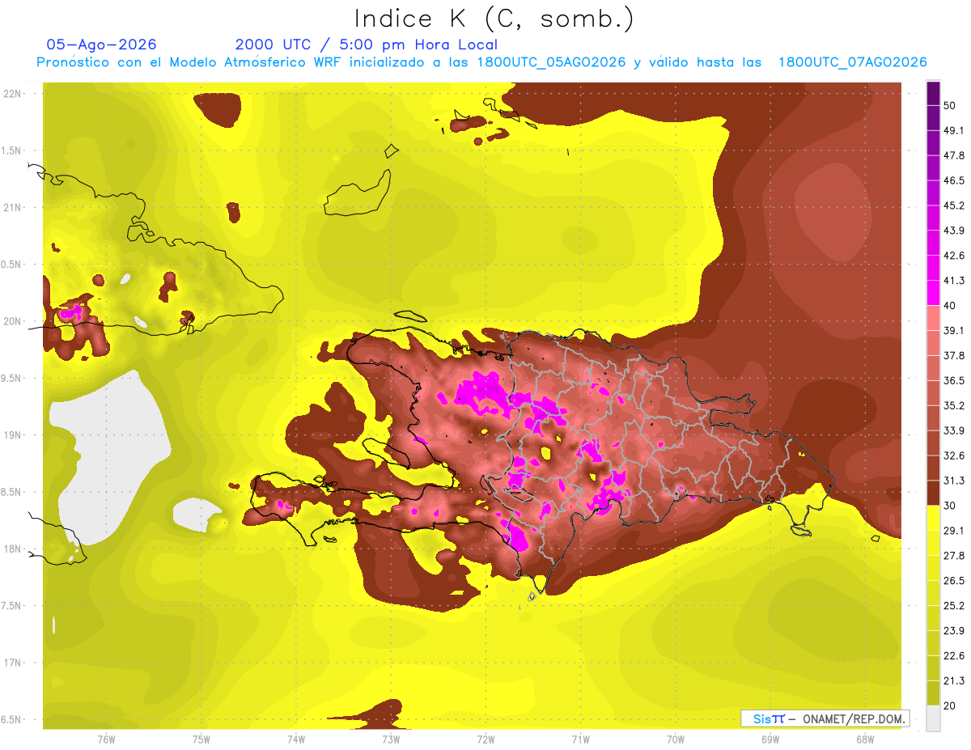Select the longitude axis label "69W"
This screenshot has width=971, height=750.
(x=770, y=739)
